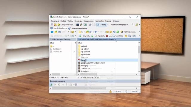Click the Синхронизация toolbar button
This screenshot has width=191, height=107.
click(66, 25)
